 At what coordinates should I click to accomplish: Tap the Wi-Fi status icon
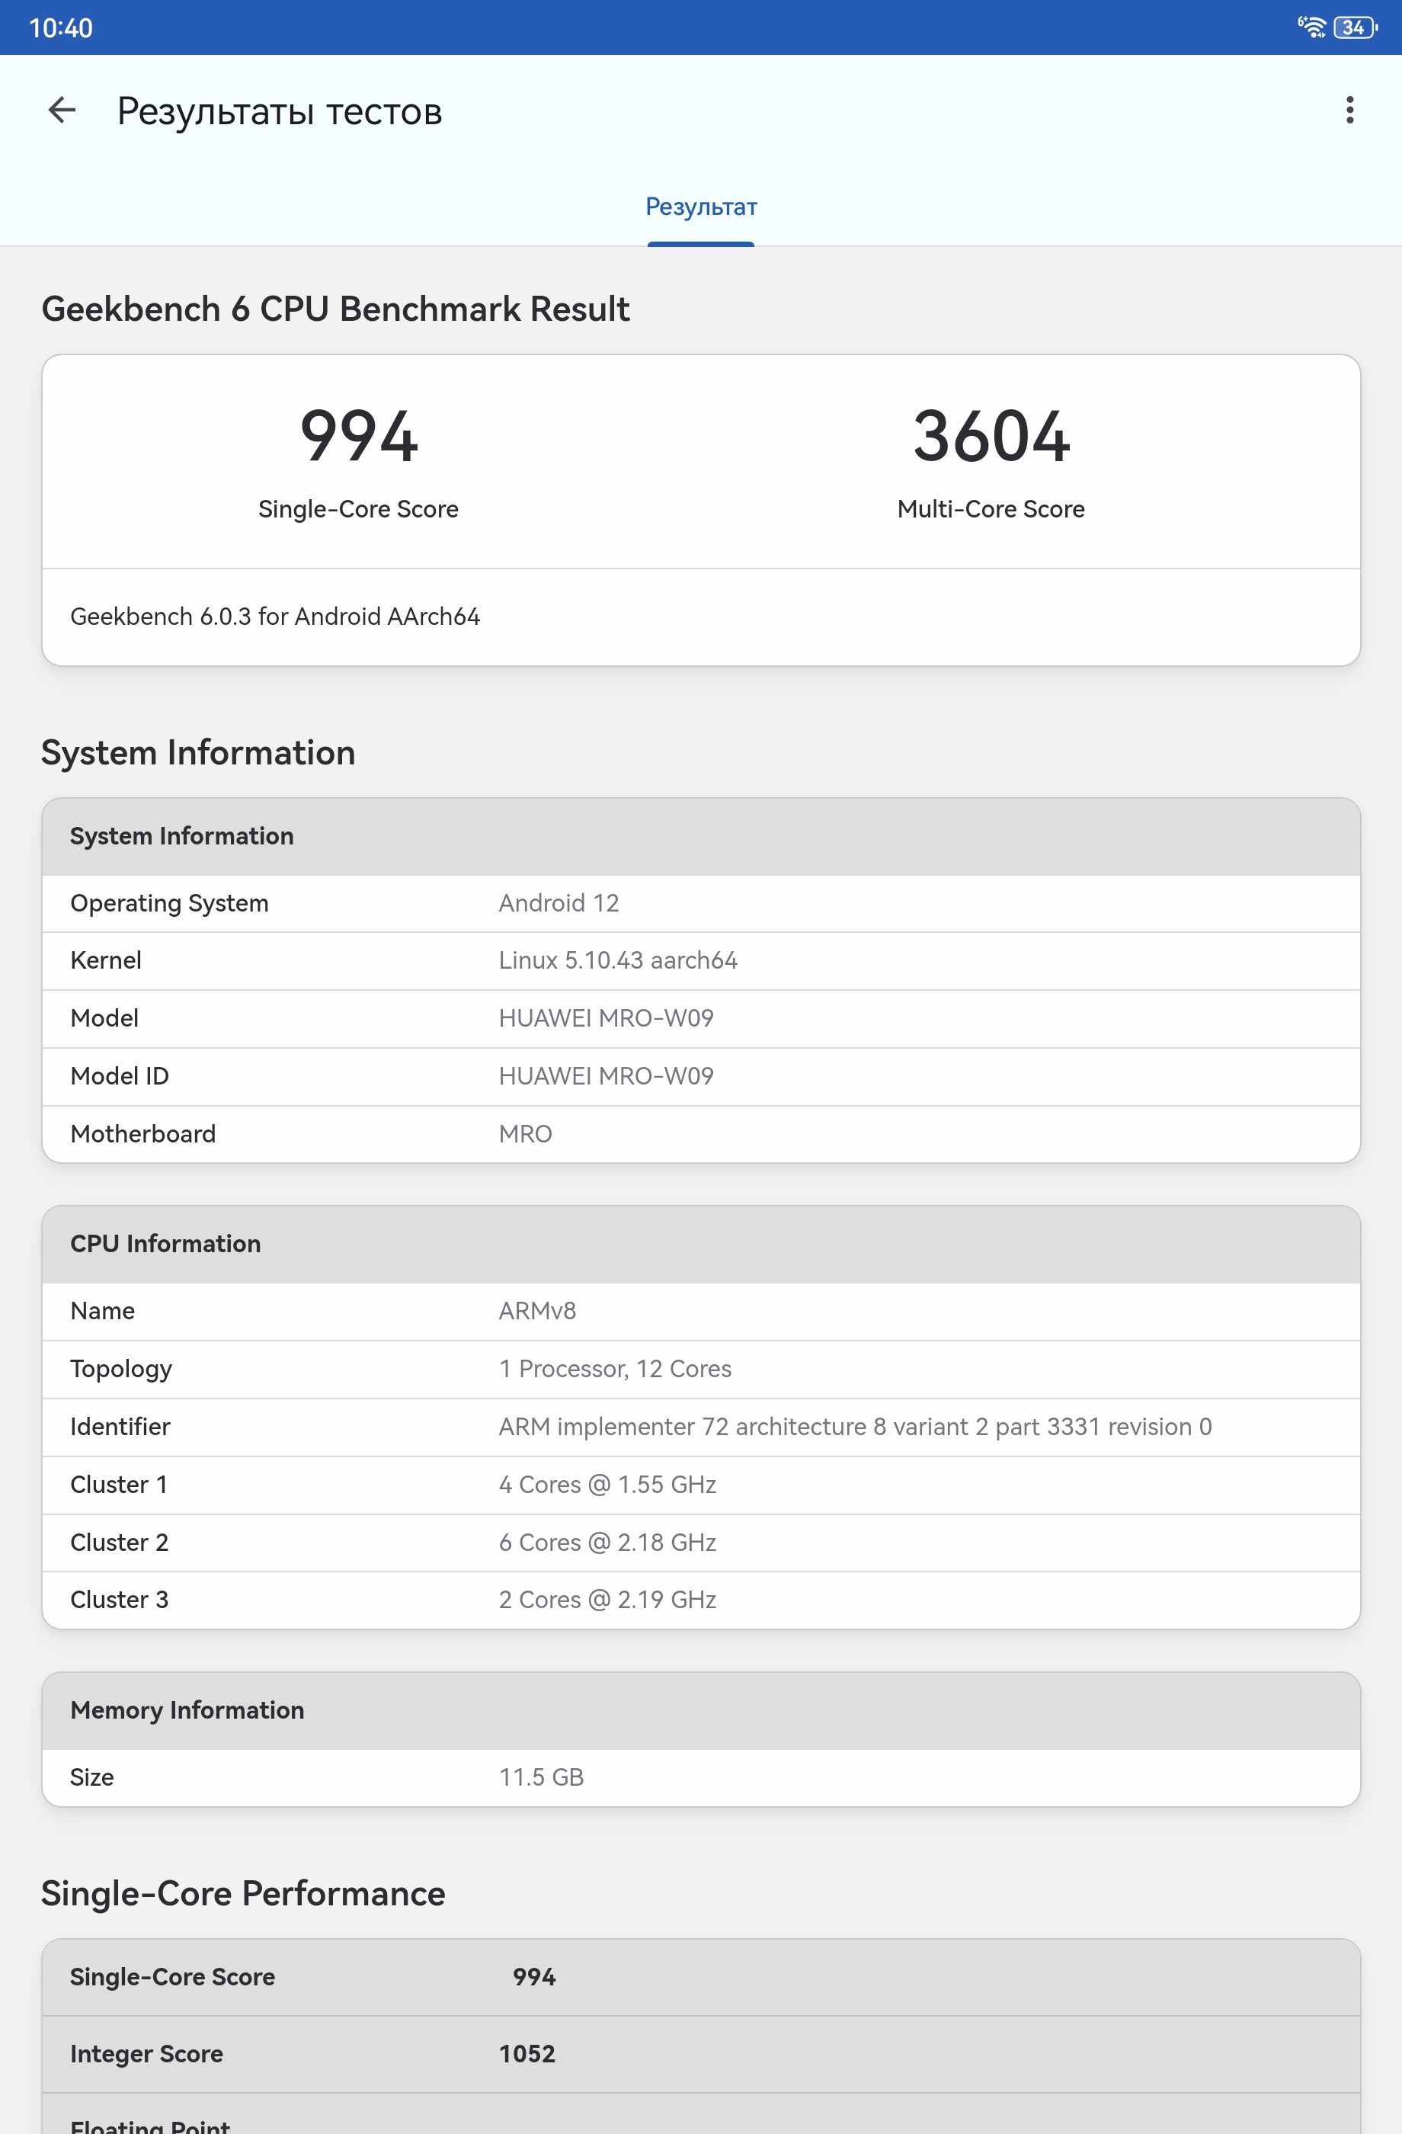(1312, 27)
